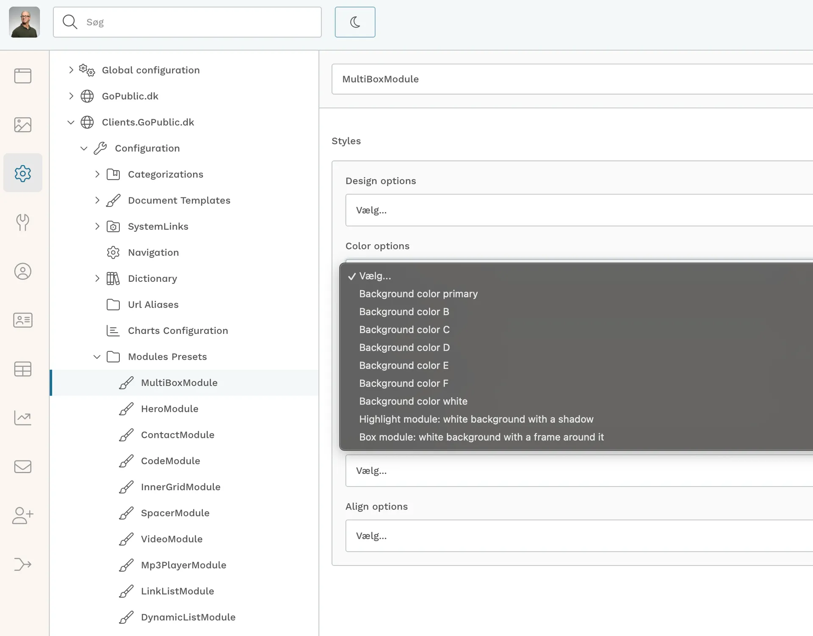813x636 pixels.
Task: Open the mail envelope sidebar icon
Action: point(23,467)
